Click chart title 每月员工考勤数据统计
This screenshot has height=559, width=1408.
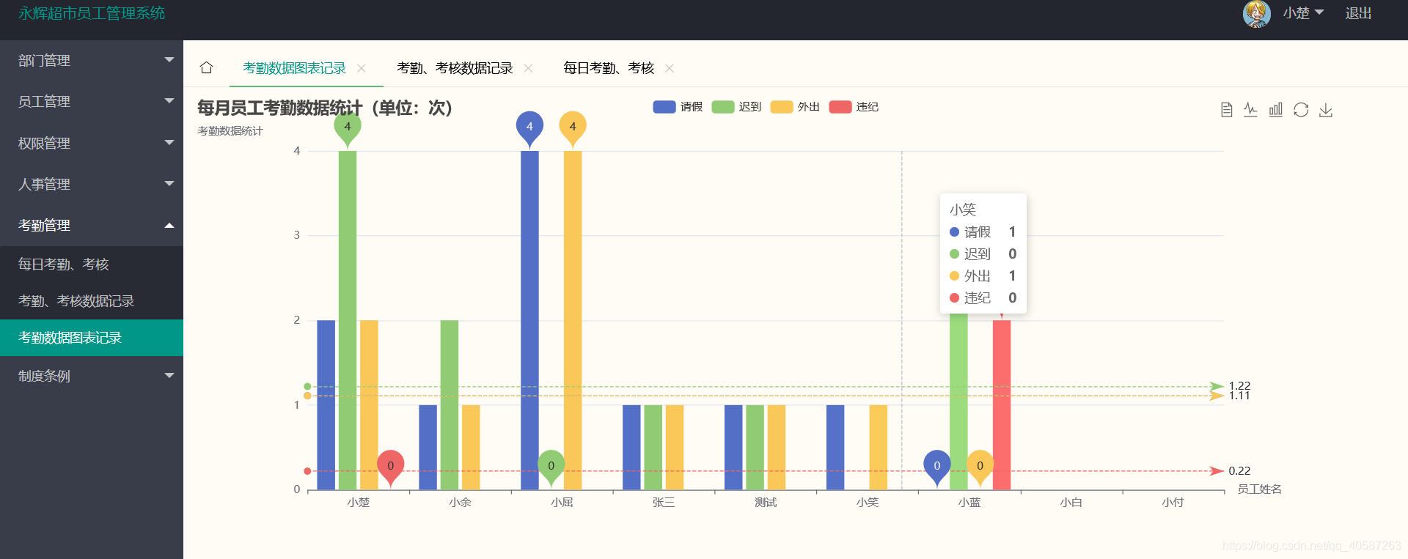tap(325, 108)
